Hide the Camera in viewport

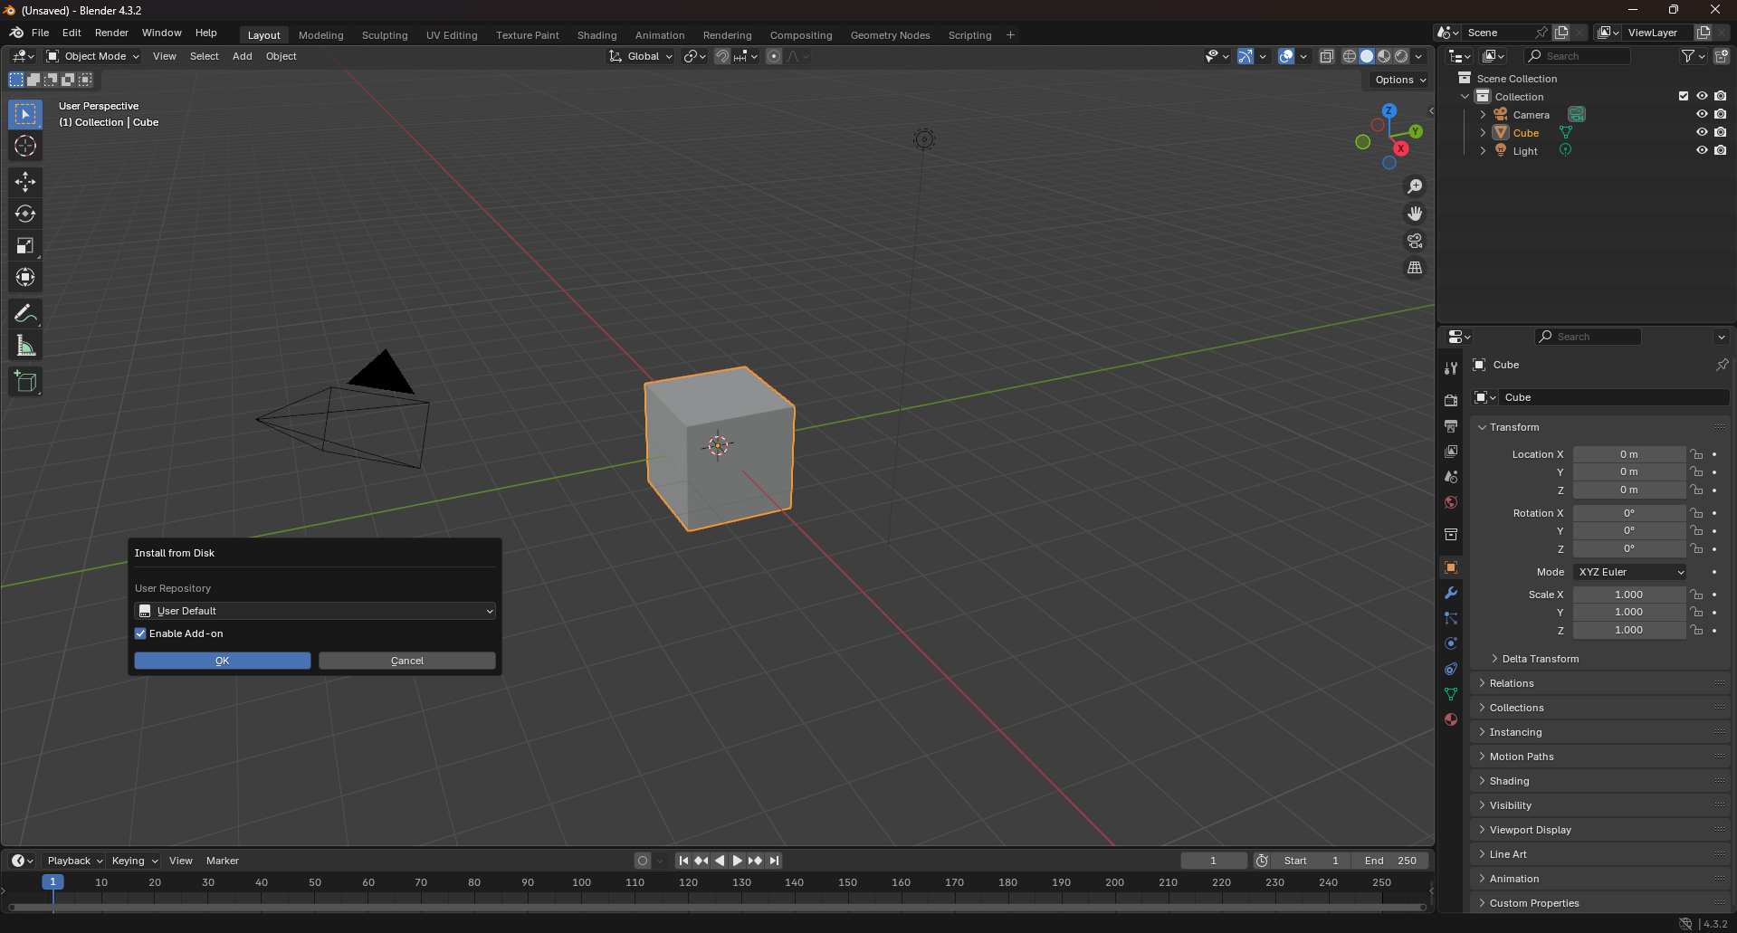tap(1702, 114)
